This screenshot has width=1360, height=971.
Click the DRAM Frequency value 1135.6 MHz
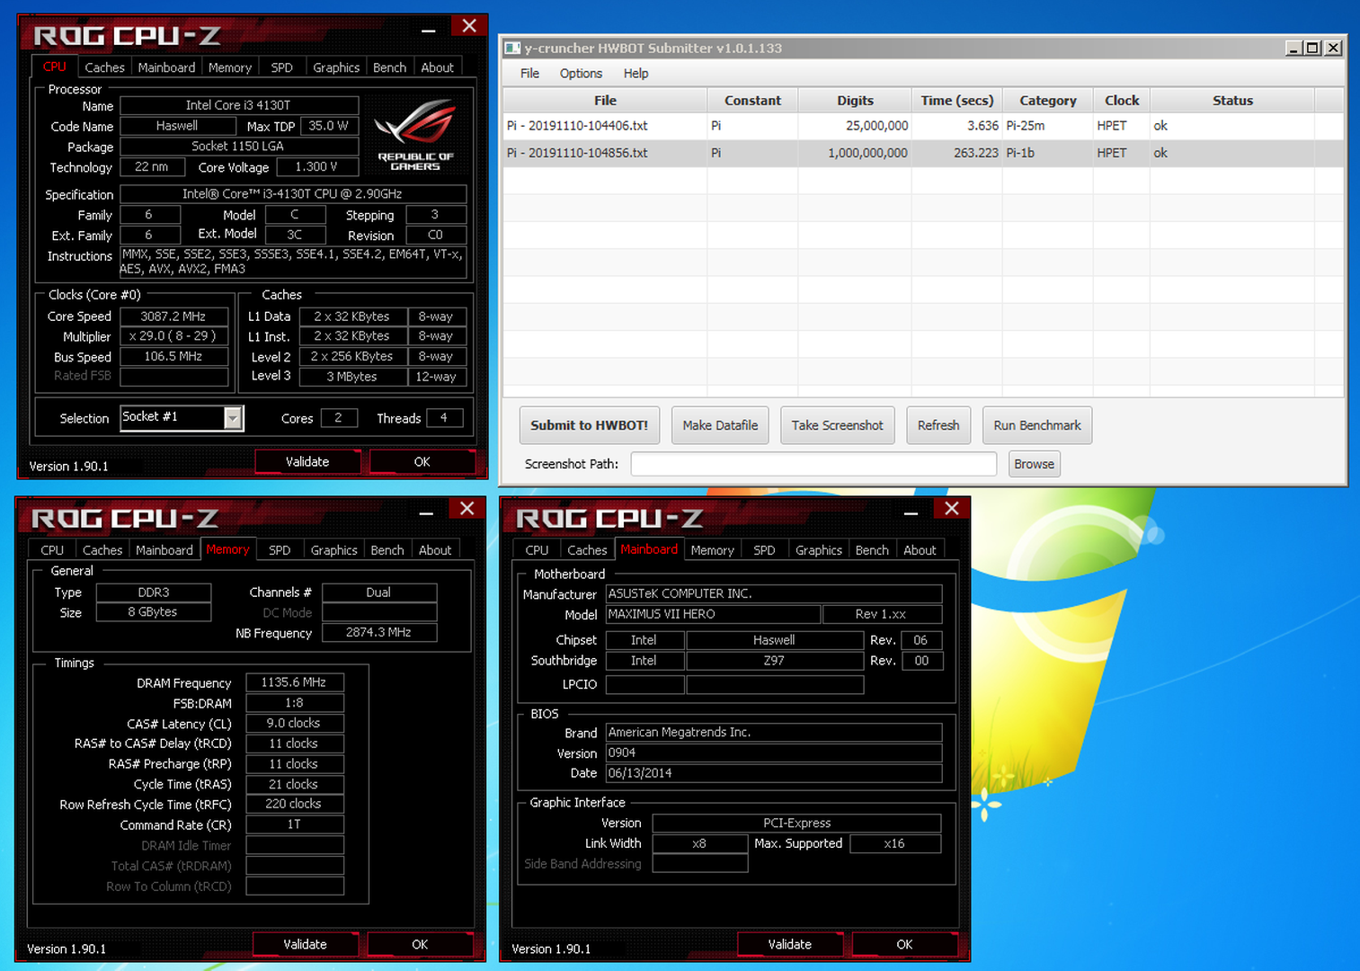[x=294, y=682]
